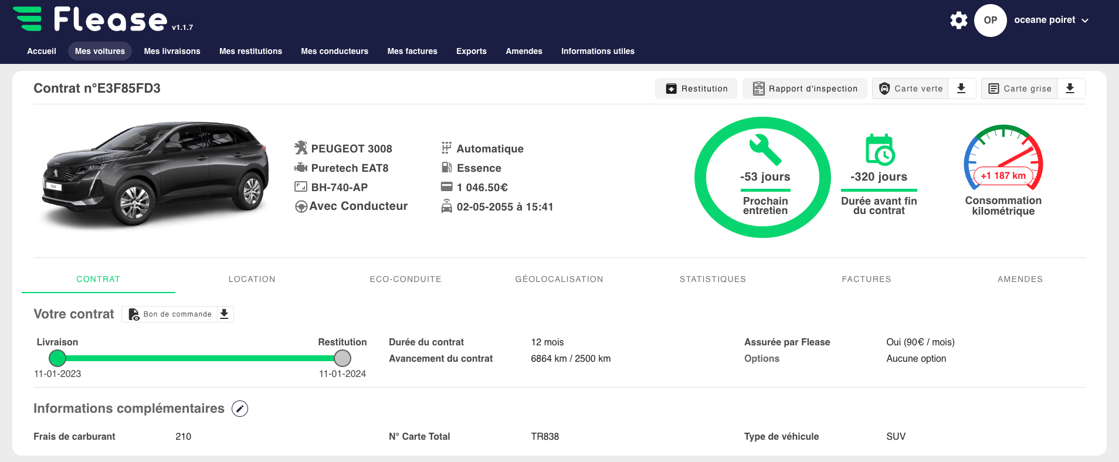Download the Bon de commande
1119x462 pixels.
(x=225, y=314)
